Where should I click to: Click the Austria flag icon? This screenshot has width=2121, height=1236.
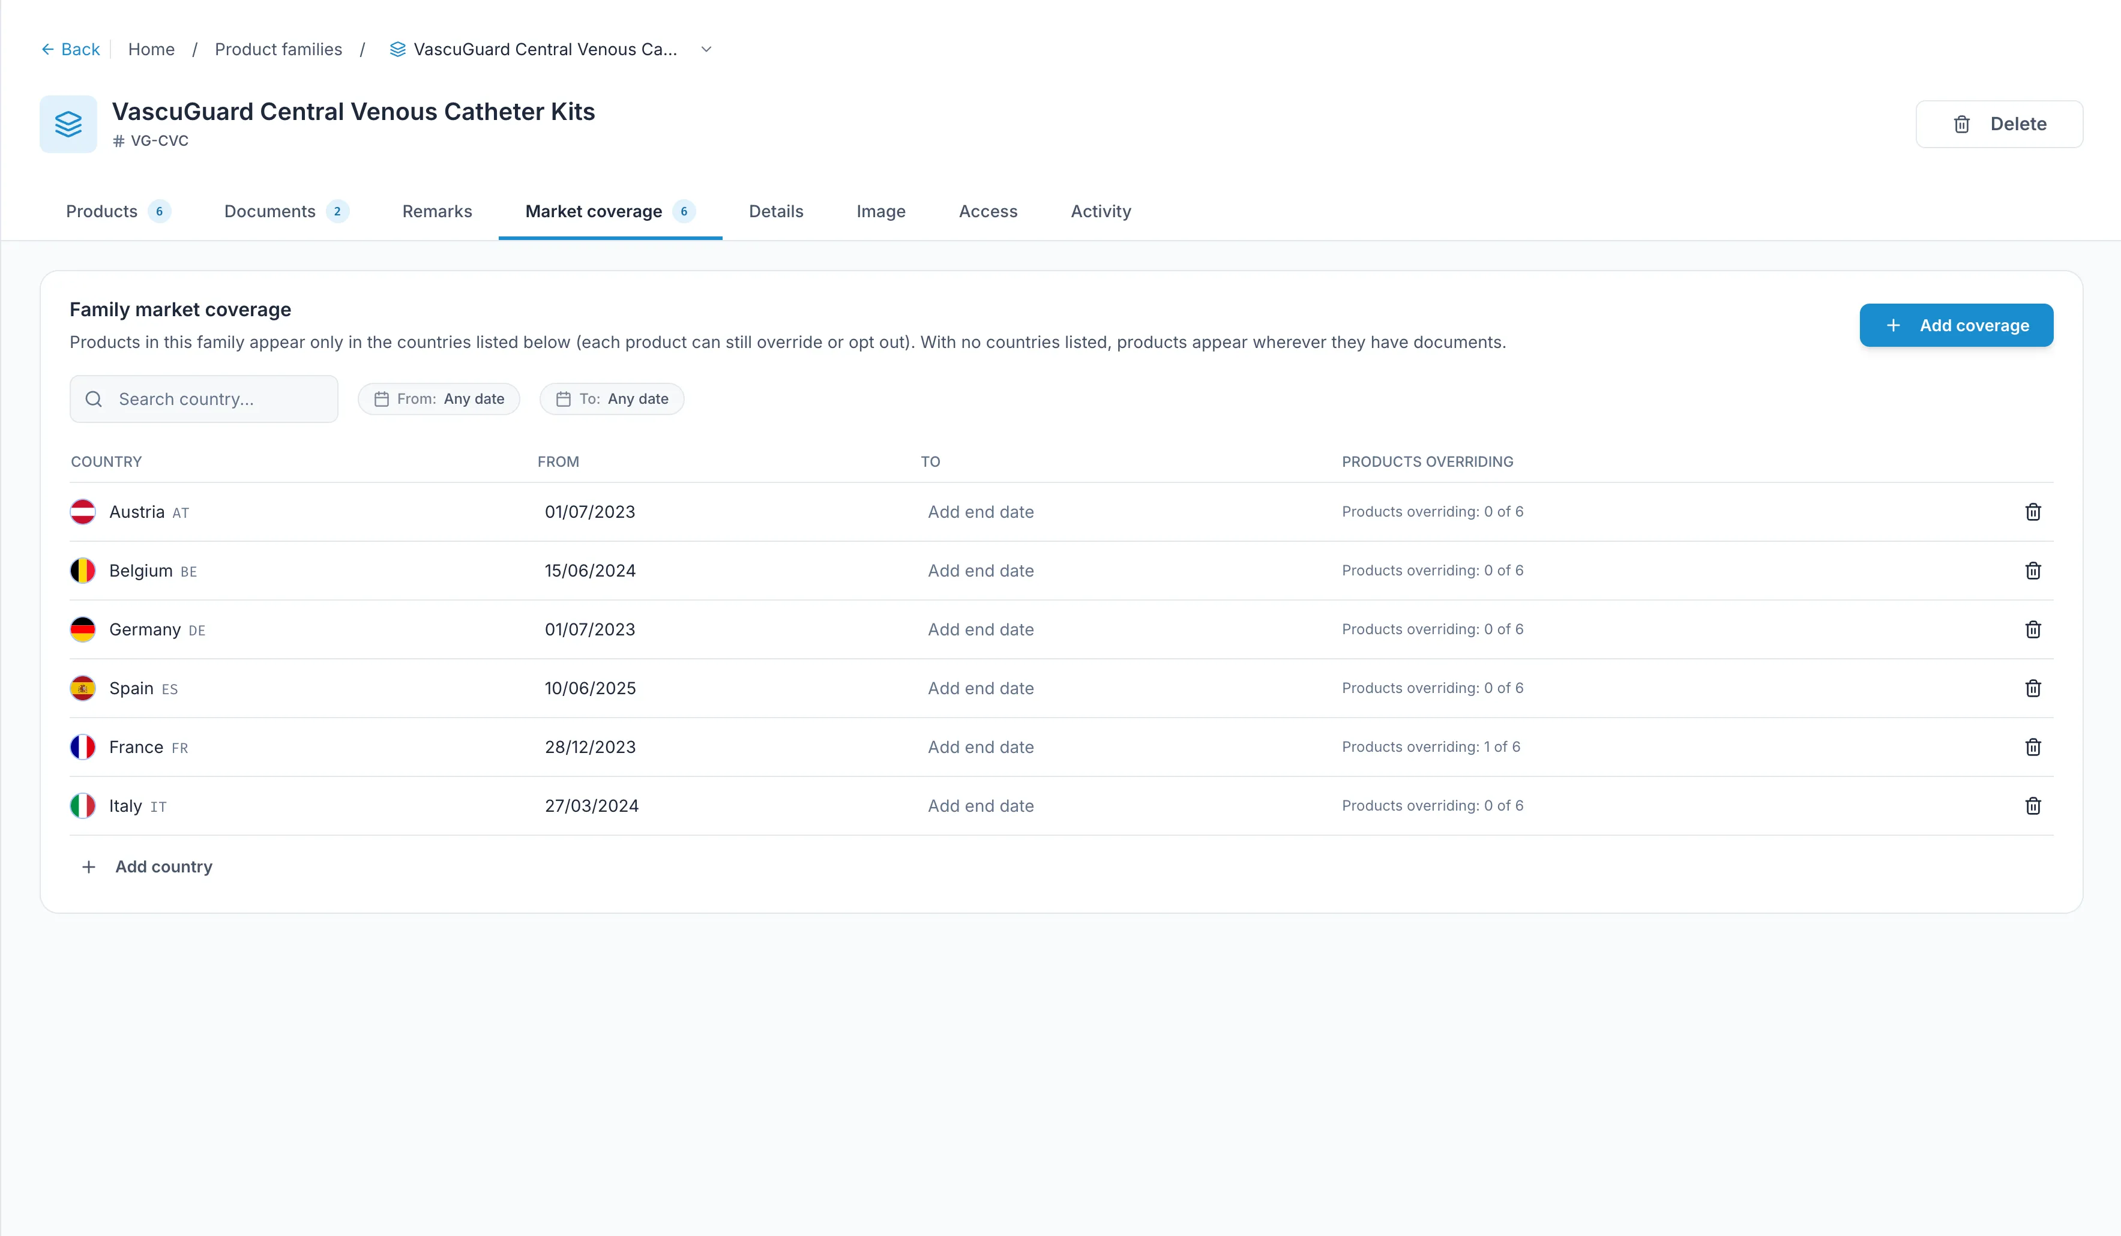[82, 512]
